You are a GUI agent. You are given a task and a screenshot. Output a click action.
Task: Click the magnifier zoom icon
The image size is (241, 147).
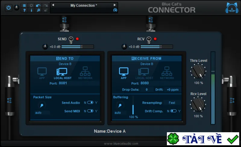[38, 10]
